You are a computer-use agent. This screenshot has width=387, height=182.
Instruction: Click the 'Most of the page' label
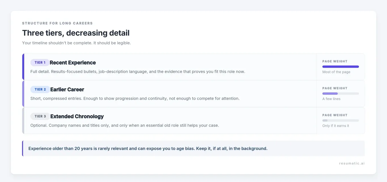(x=336, y=72)
